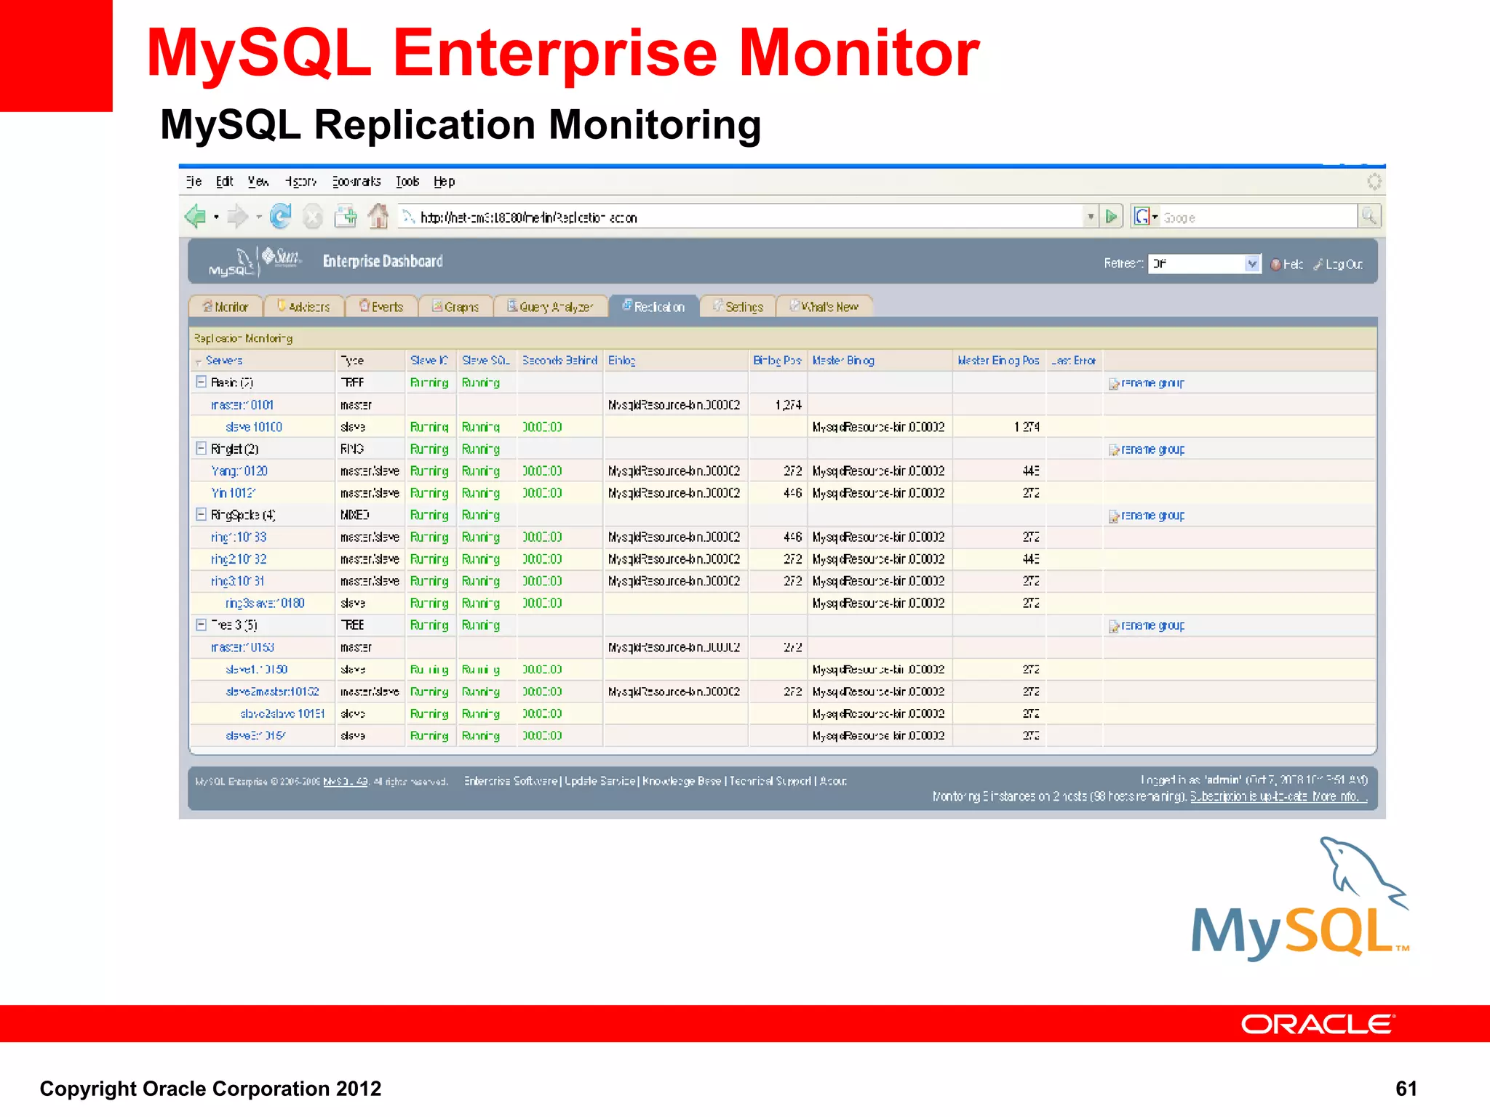Click the Google search input field

(1259, 217)
